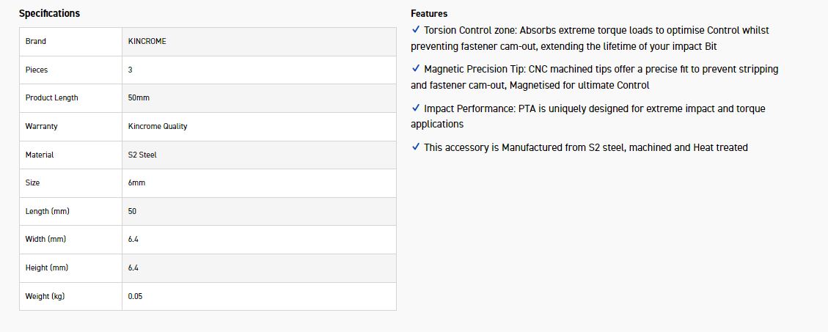
Task: Click the 0.05 weight value
Action: click(x=135, y=296)
